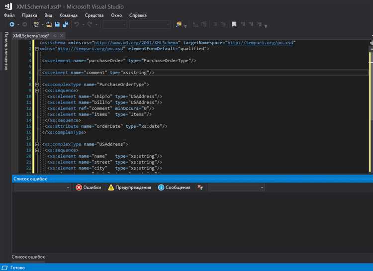Open the Панель элементов side panel
The height and width of the screenshot is (271, 373).
click(6, 51)
